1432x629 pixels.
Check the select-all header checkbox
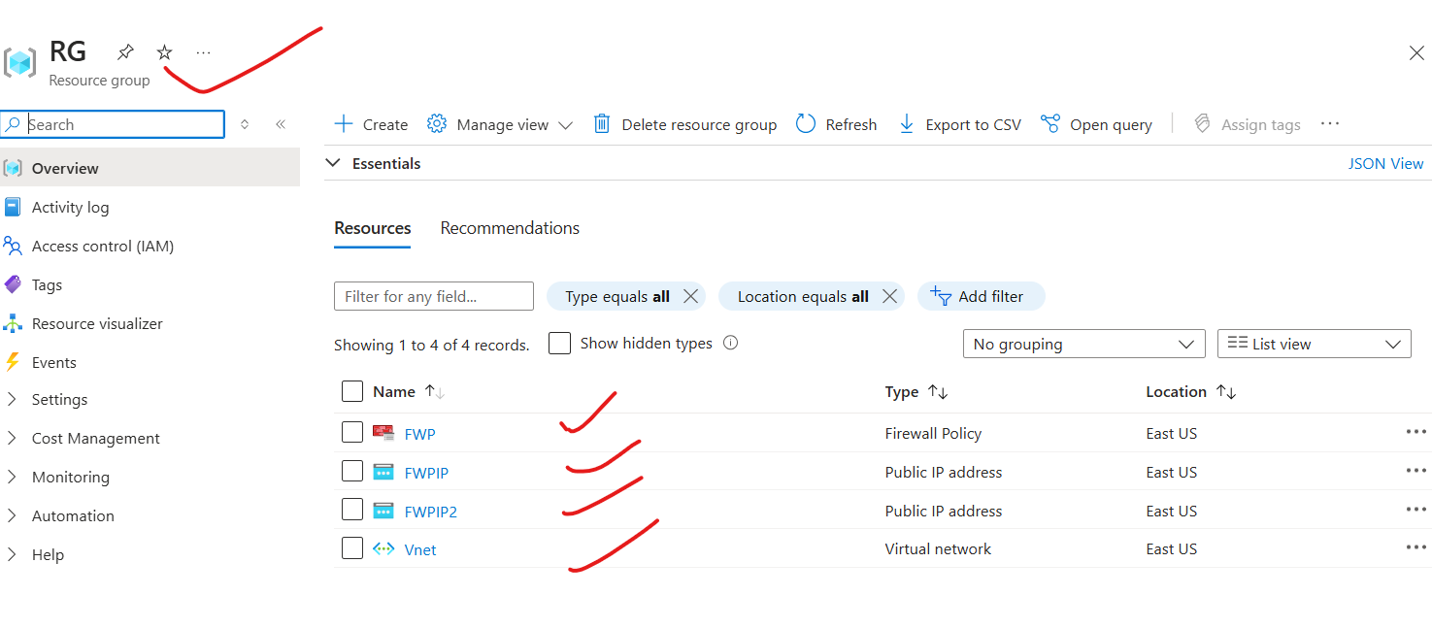click(352, 391)
